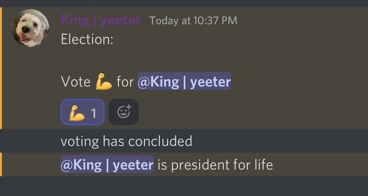Toggle the flexed bicep reaction button
This screenshot has width=368, height=196.
click(x=82, y=112)
